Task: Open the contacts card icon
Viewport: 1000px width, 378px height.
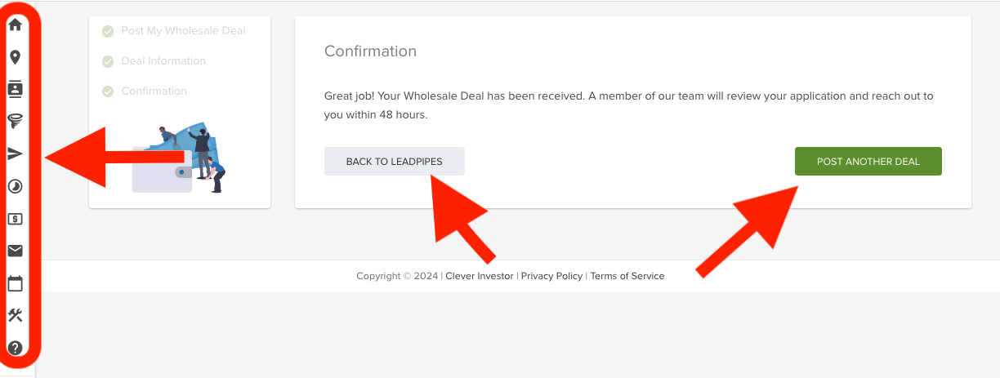Action: pos(15,89)
